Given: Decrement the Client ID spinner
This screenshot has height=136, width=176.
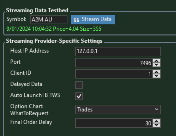Looking at the screenshot, I should 156,76.
